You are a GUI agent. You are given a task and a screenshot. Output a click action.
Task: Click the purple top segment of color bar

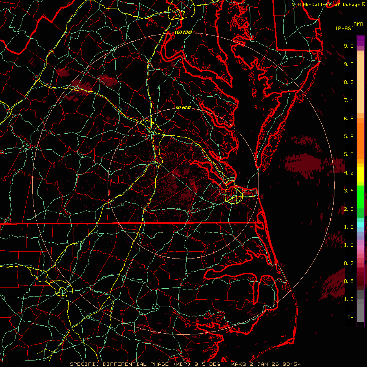360,41
